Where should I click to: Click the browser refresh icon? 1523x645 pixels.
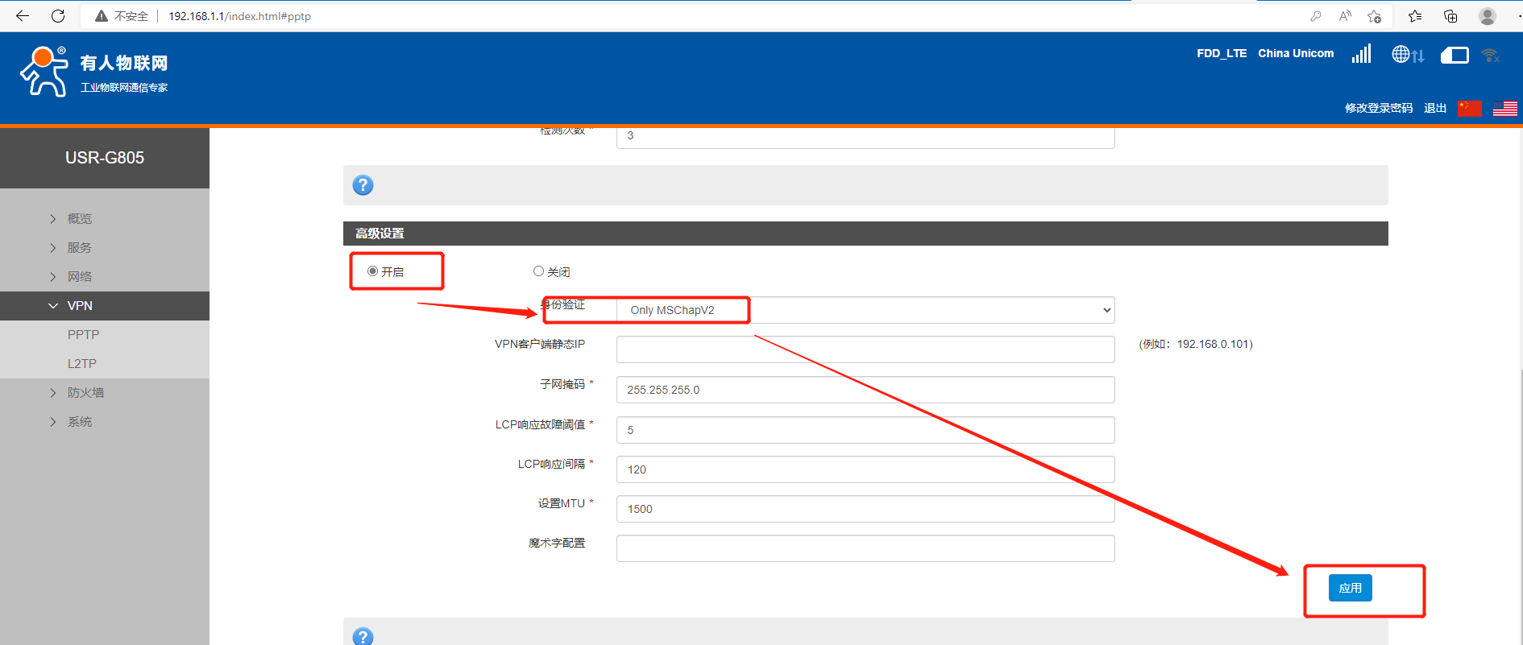click(58, 16)
